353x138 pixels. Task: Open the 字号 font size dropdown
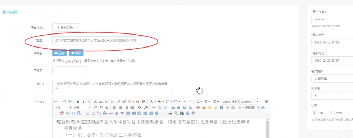[x=81, y=107]
